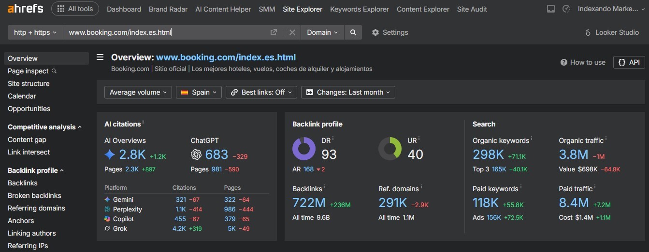Screen dimensions: 649x252
Task: Click ChatGPT citations value 683
Action: (x=216, y=154)
